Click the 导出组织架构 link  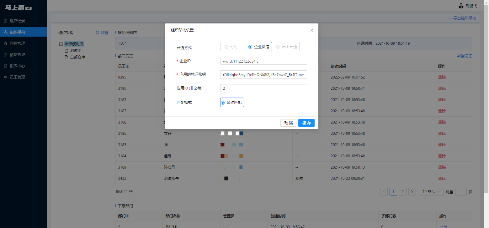pos(463,18)
